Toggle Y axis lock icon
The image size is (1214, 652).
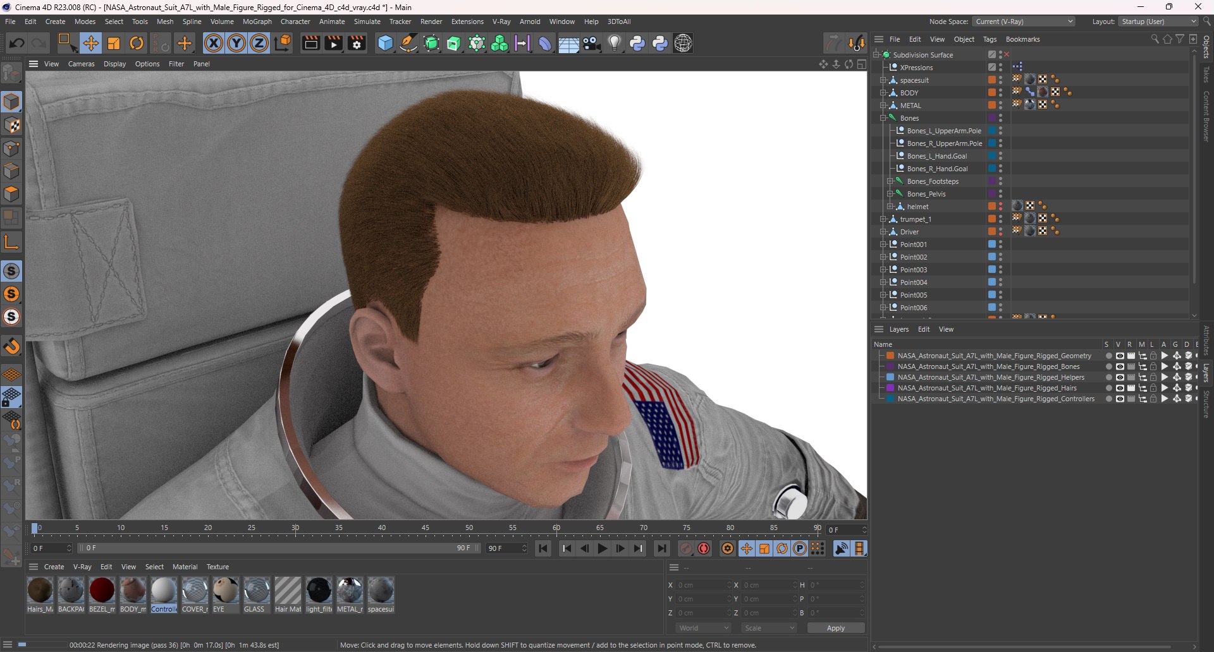[236, 43]
